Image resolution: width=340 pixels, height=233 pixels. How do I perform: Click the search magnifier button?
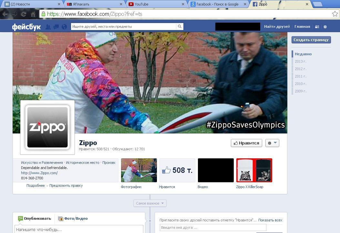tap(180, 26)
